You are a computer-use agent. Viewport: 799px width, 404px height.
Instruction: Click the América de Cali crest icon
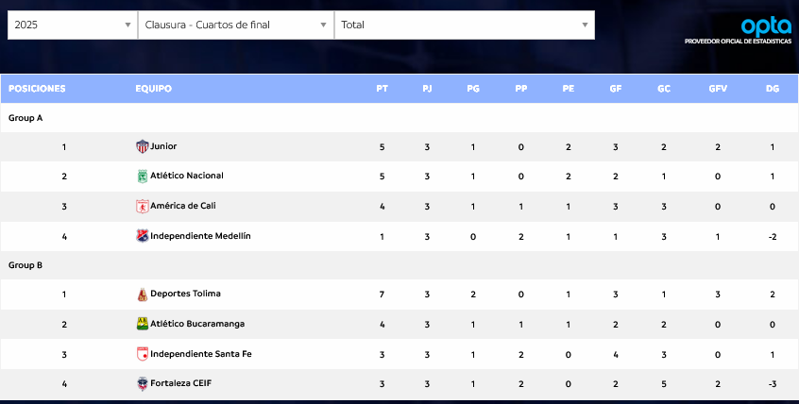coord(143,206)
